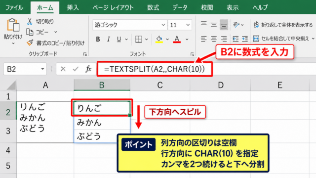This screenshot has height=178, width=316.
Task: Confirm formula entry with checkmark icon
Action: point(76,69)
